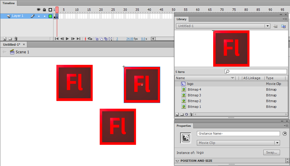Delete layer using the timeline trash icon
Screen dimensions: 290x166
(16, 39)
